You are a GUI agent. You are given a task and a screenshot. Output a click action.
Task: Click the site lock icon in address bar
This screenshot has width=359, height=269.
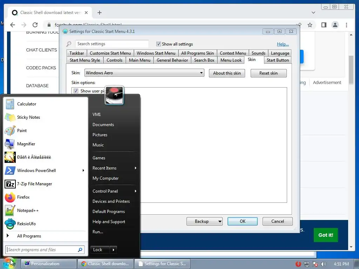(x=49, y=25)
